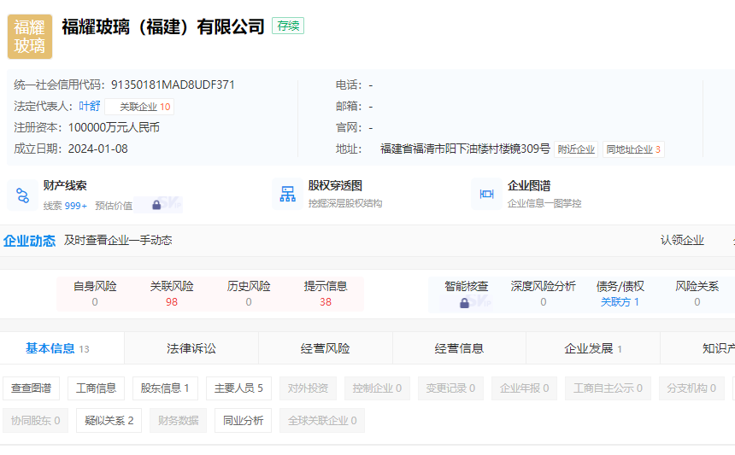Screen dimensions: 735x455
Task: Click the 企业图谱 icon
Action: (486, 194)
